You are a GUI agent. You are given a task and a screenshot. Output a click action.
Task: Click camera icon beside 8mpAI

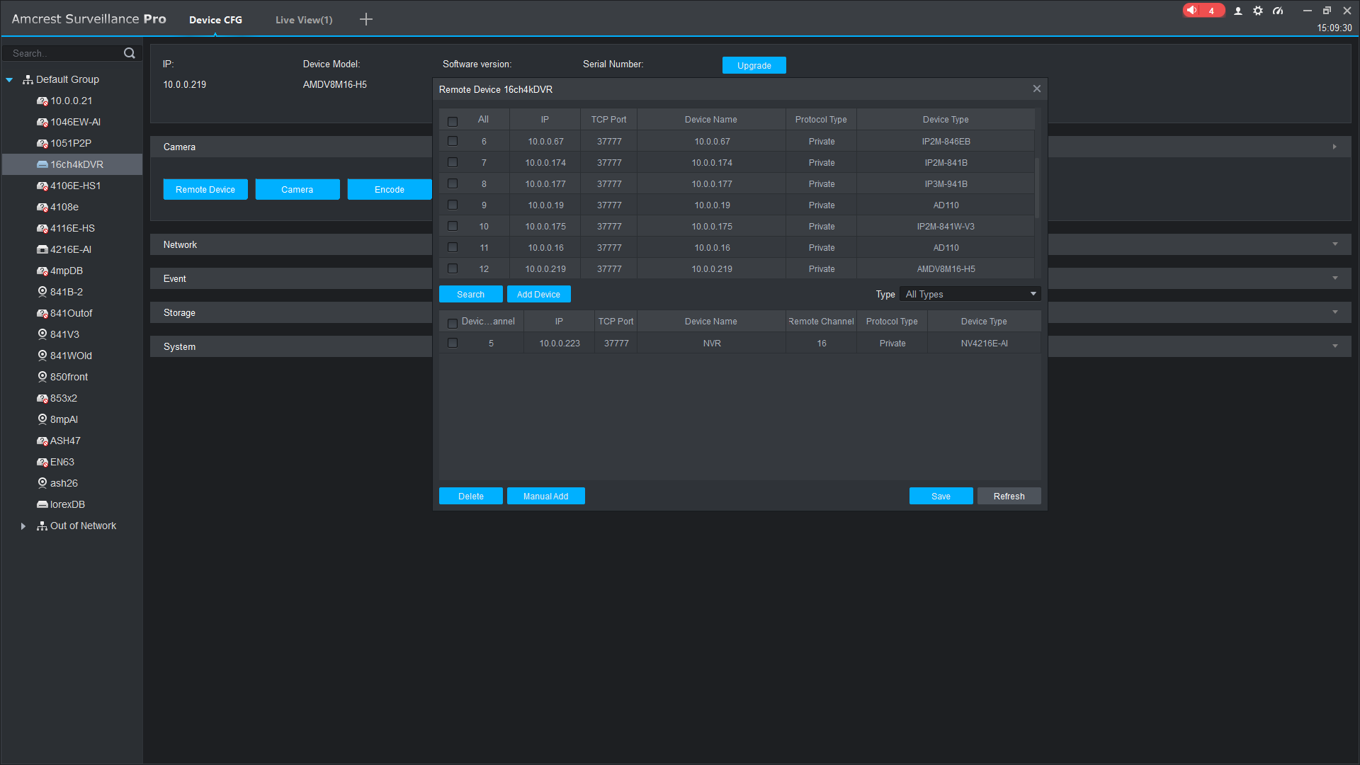click(x=42, y=419)
